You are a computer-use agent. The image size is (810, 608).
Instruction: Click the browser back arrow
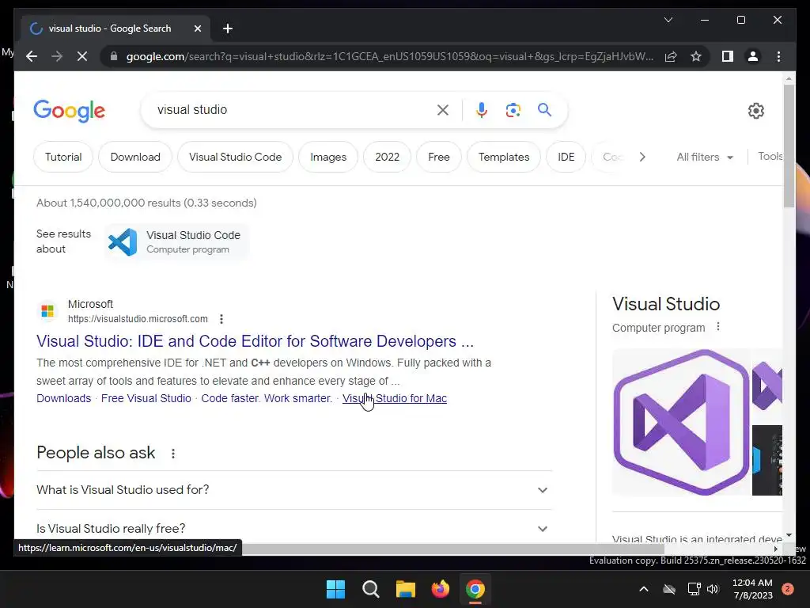(x=32, y=56)
